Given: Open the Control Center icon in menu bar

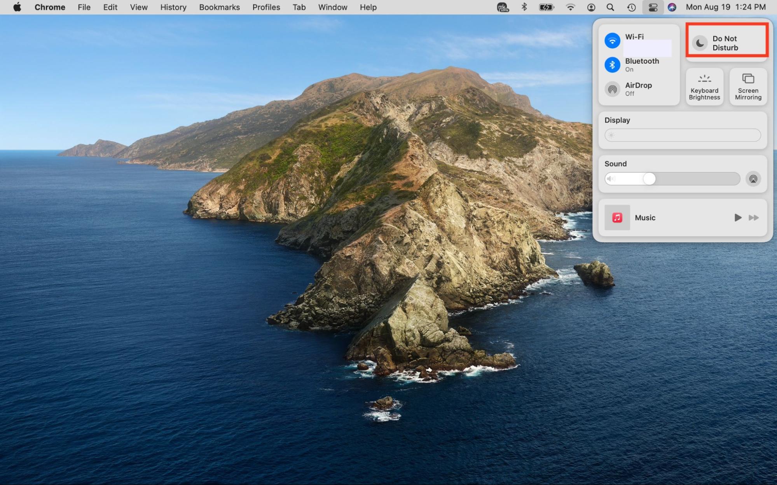Looking at the screenshot, I should [x=653, y=7].
